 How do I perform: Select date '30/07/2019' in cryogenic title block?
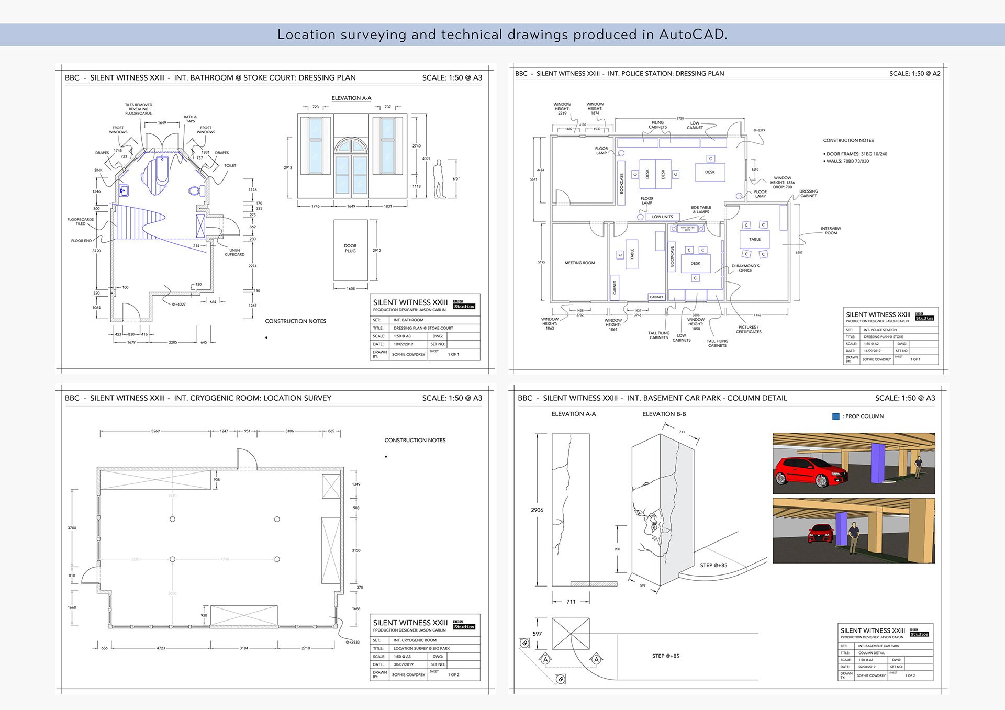coord(403,665)
